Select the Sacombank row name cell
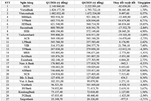This screenshot has width=151, height=101. (27, 28)
